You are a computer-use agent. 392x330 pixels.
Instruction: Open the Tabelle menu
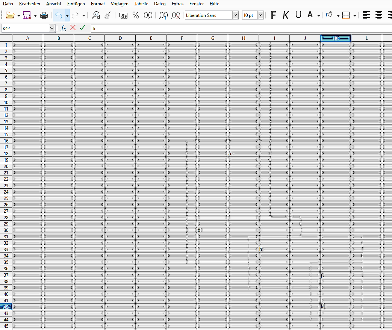click(141, 4)
